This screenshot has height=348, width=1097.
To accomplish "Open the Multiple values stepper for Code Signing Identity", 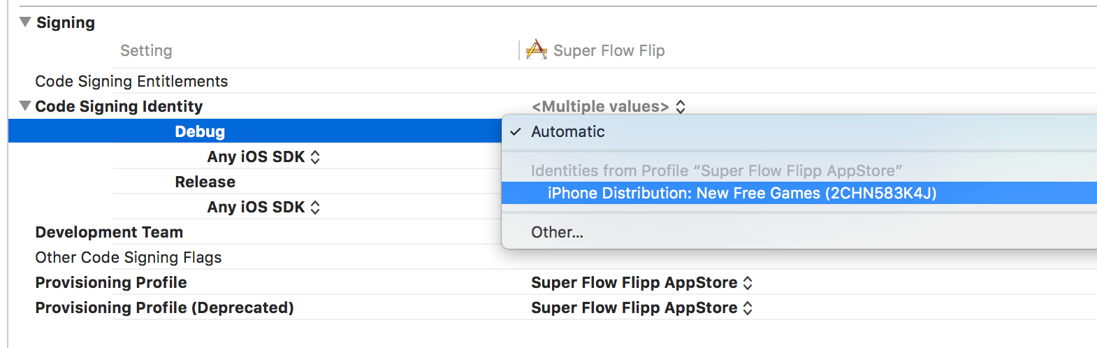I will 681,107.
